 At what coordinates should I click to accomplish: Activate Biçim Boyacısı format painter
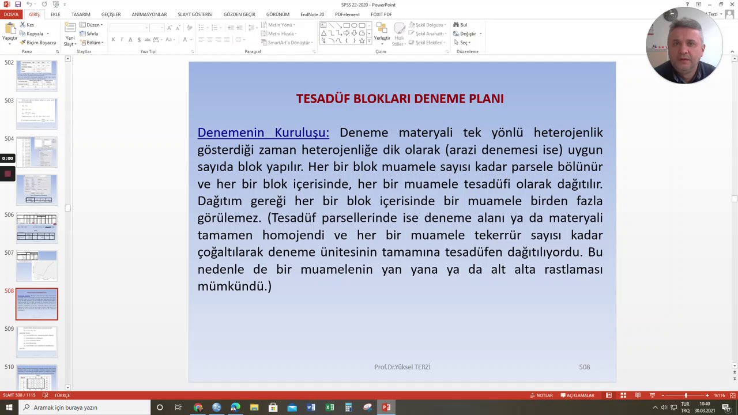pos(38,43)
